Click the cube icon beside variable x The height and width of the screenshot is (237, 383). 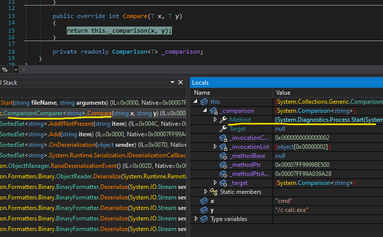tap(204, 201)
